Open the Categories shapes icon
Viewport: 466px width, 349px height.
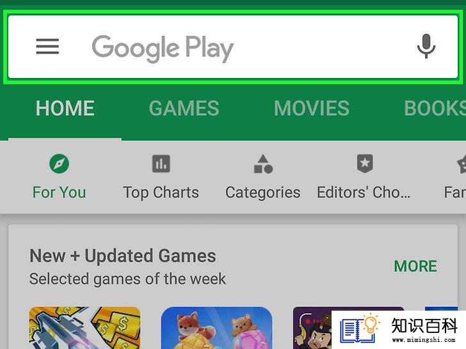coord(263,164)
